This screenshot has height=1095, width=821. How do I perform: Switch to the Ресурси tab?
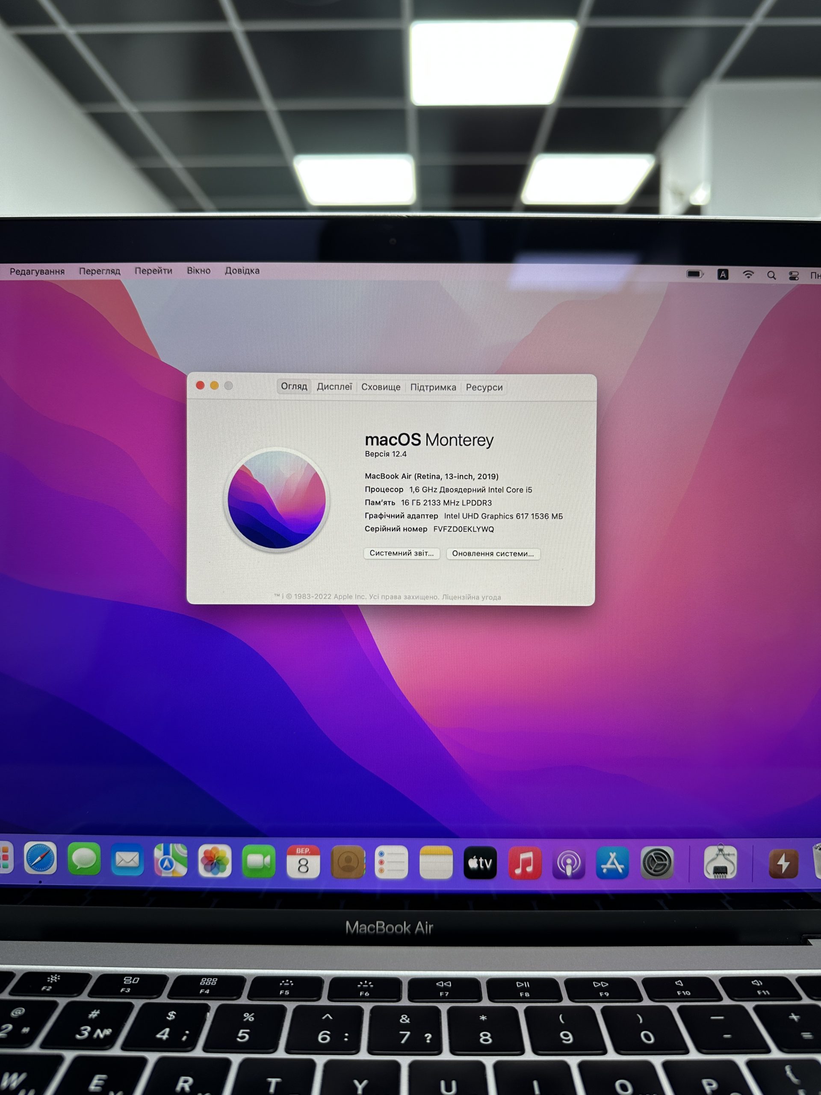484,387
